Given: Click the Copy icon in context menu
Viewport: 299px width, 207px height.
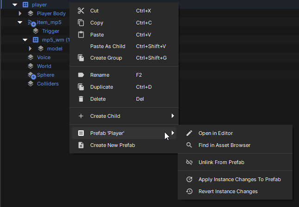Looking at the screenshot, I should click(81, 23).
